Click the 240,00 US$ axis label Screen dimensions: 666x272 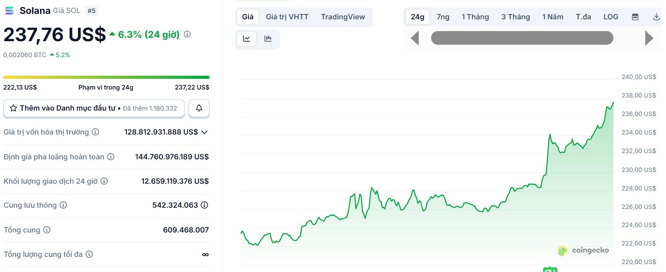point(639,77)
